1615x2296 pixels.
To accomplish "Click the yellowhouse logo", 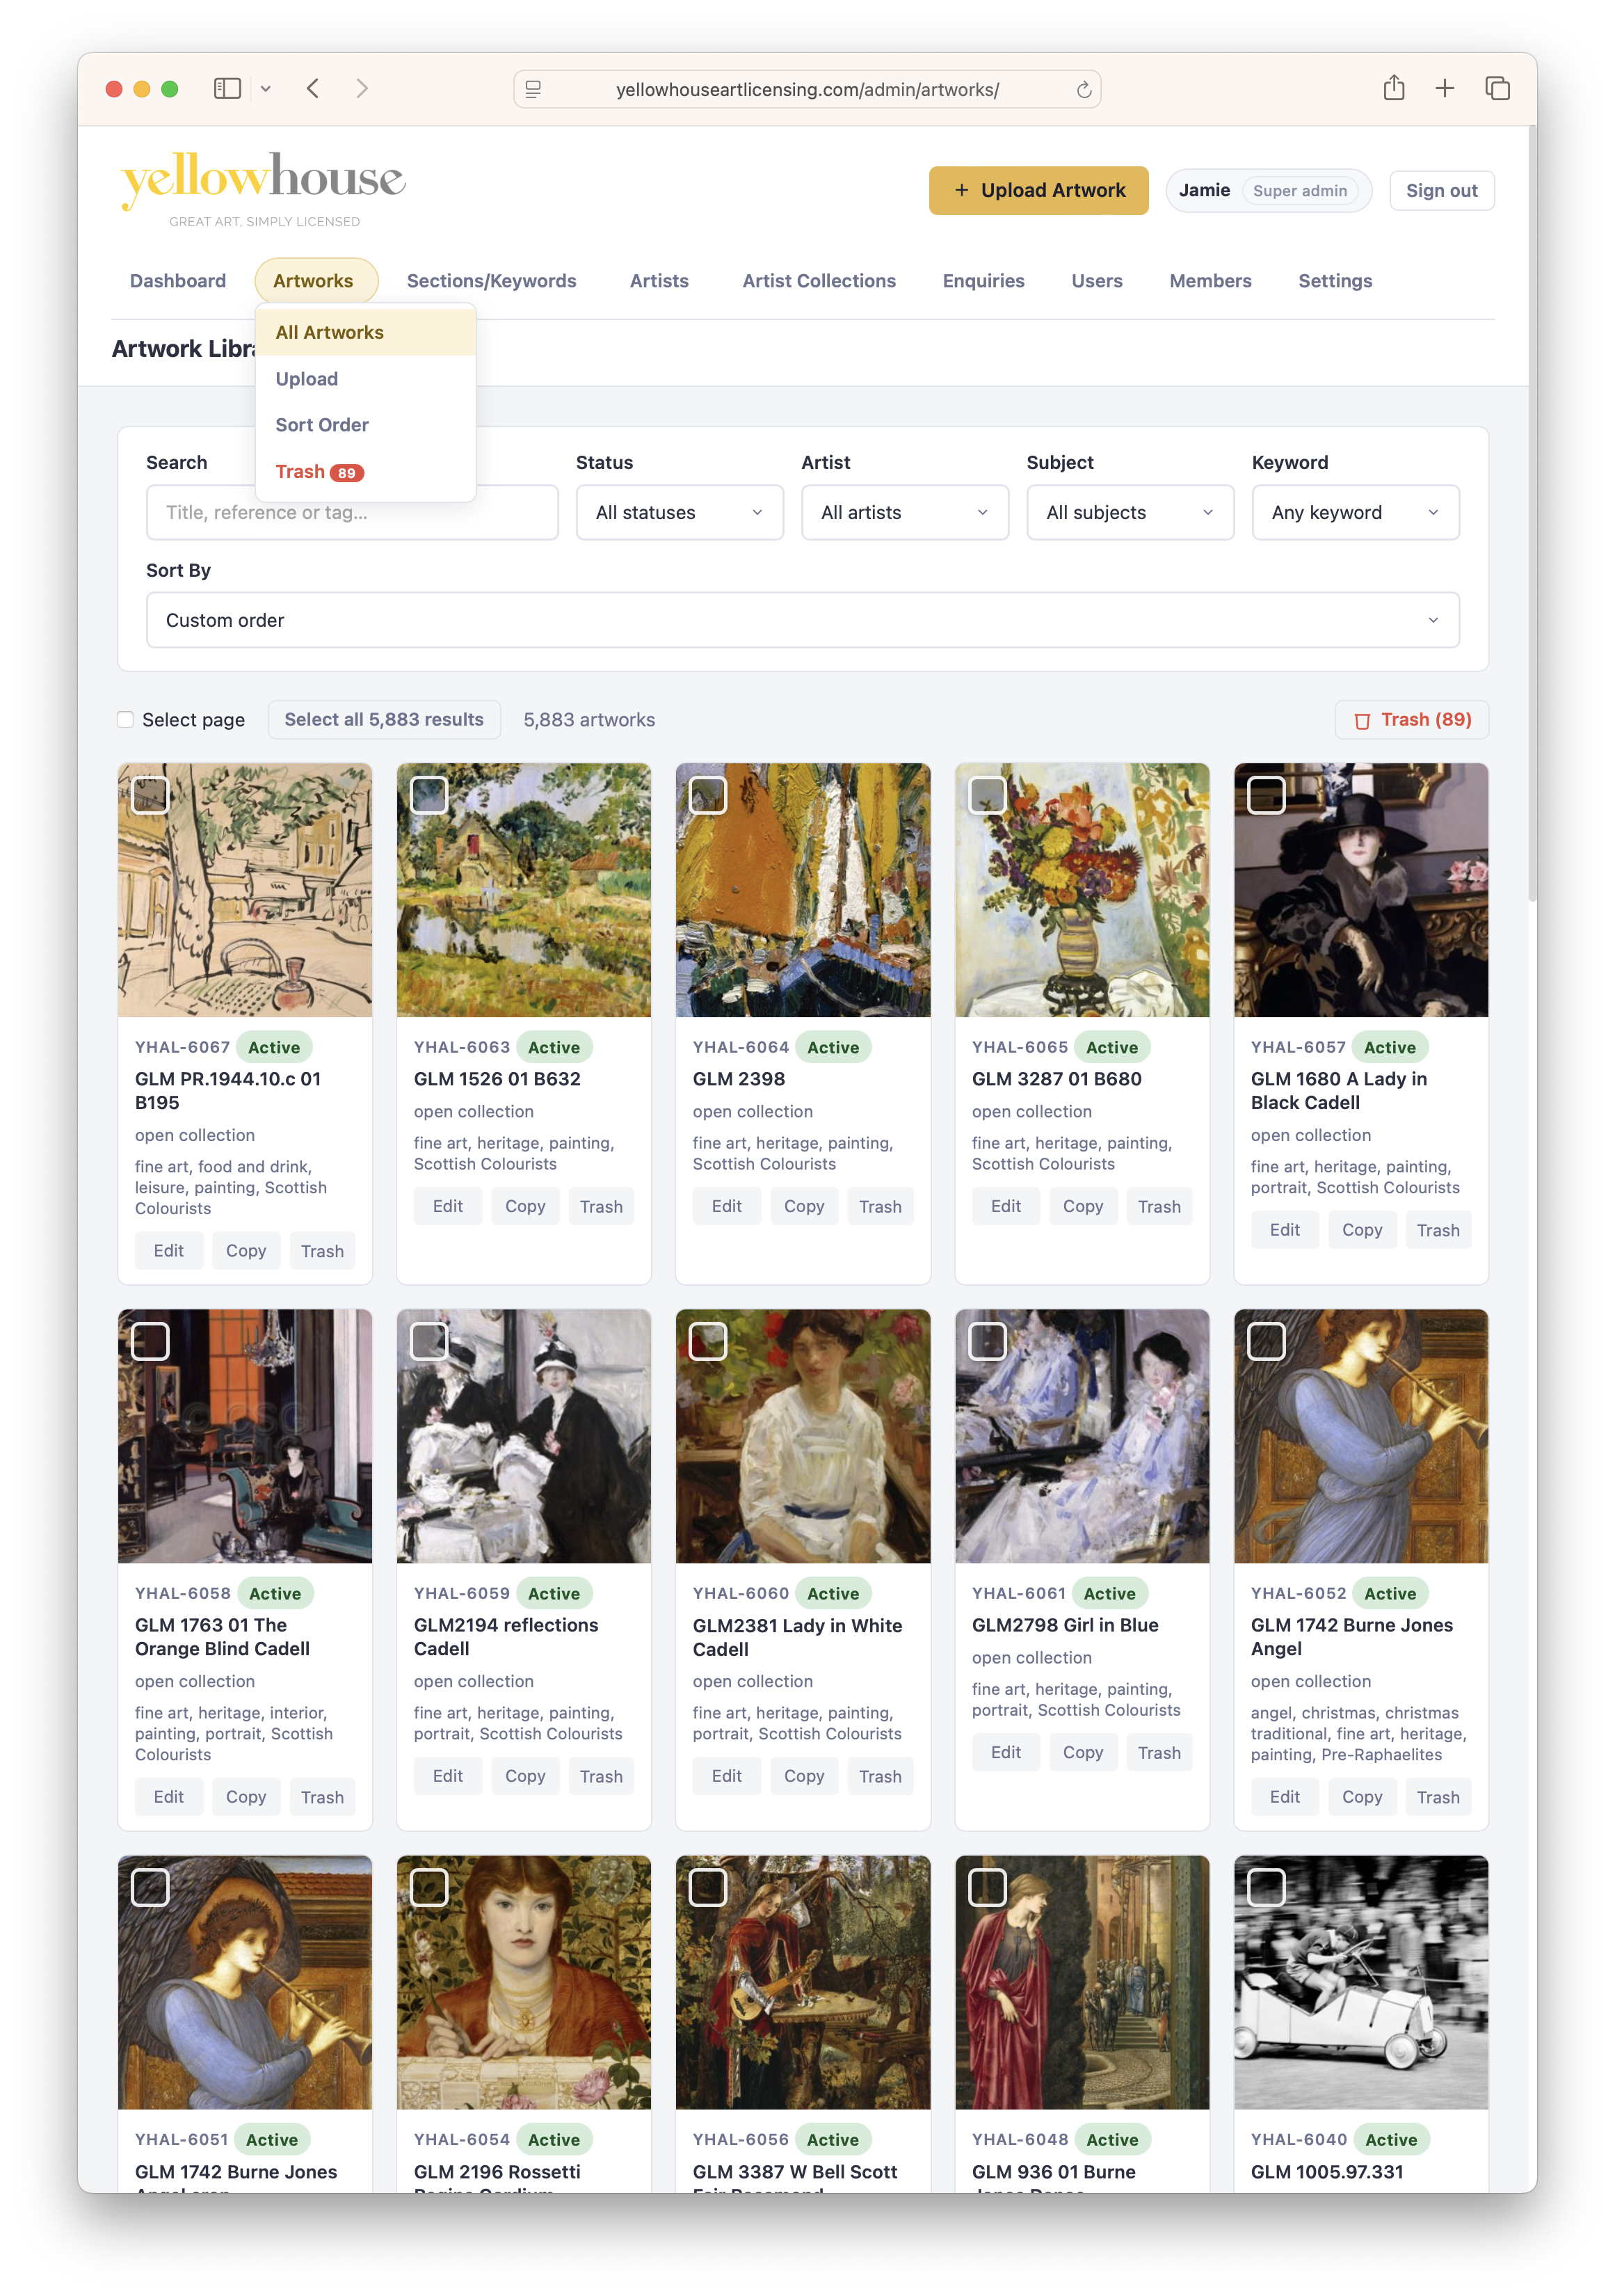I will click(262, 190).
